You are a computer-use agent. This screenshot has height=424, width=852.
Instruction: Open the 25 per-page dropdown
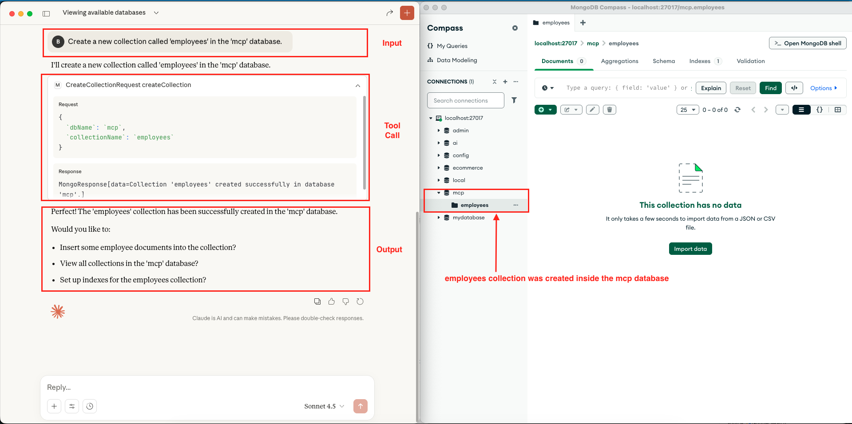point(688,110)
